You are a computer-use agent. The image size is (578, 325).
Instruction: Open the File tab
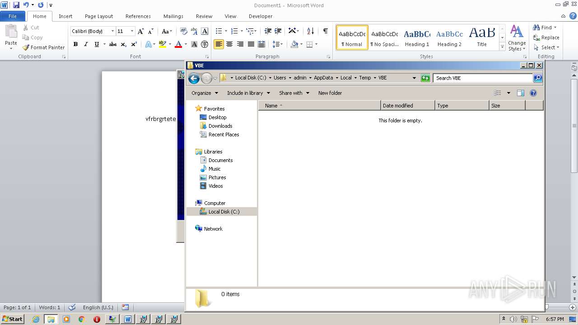(x=13, y=16)
